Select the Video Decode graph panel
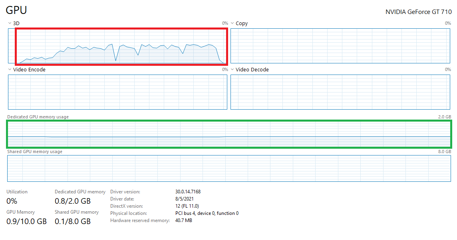457x240 pixels. 340,92
